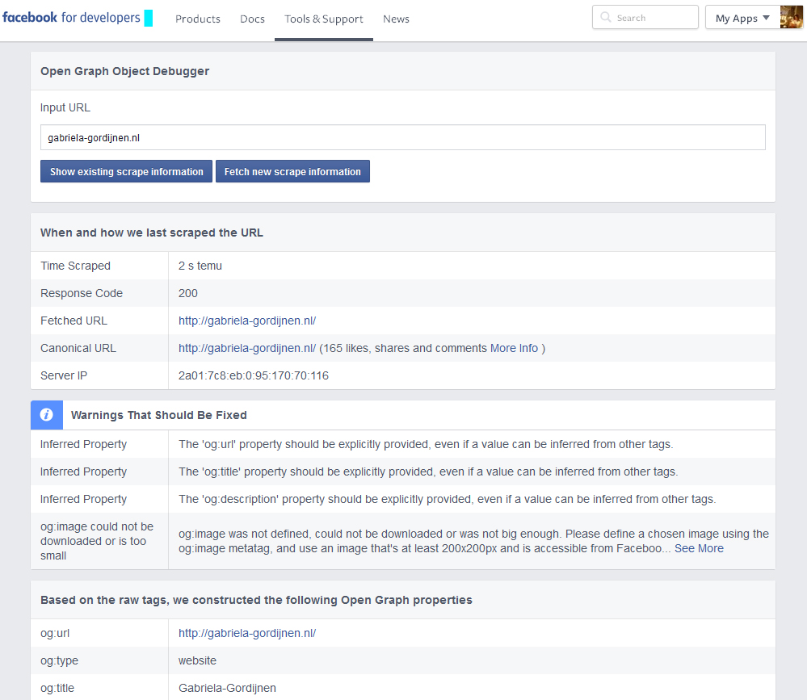
Task: Click the 'og:url' property warning text
Action: pyautogui.click(x=426, y=444)
